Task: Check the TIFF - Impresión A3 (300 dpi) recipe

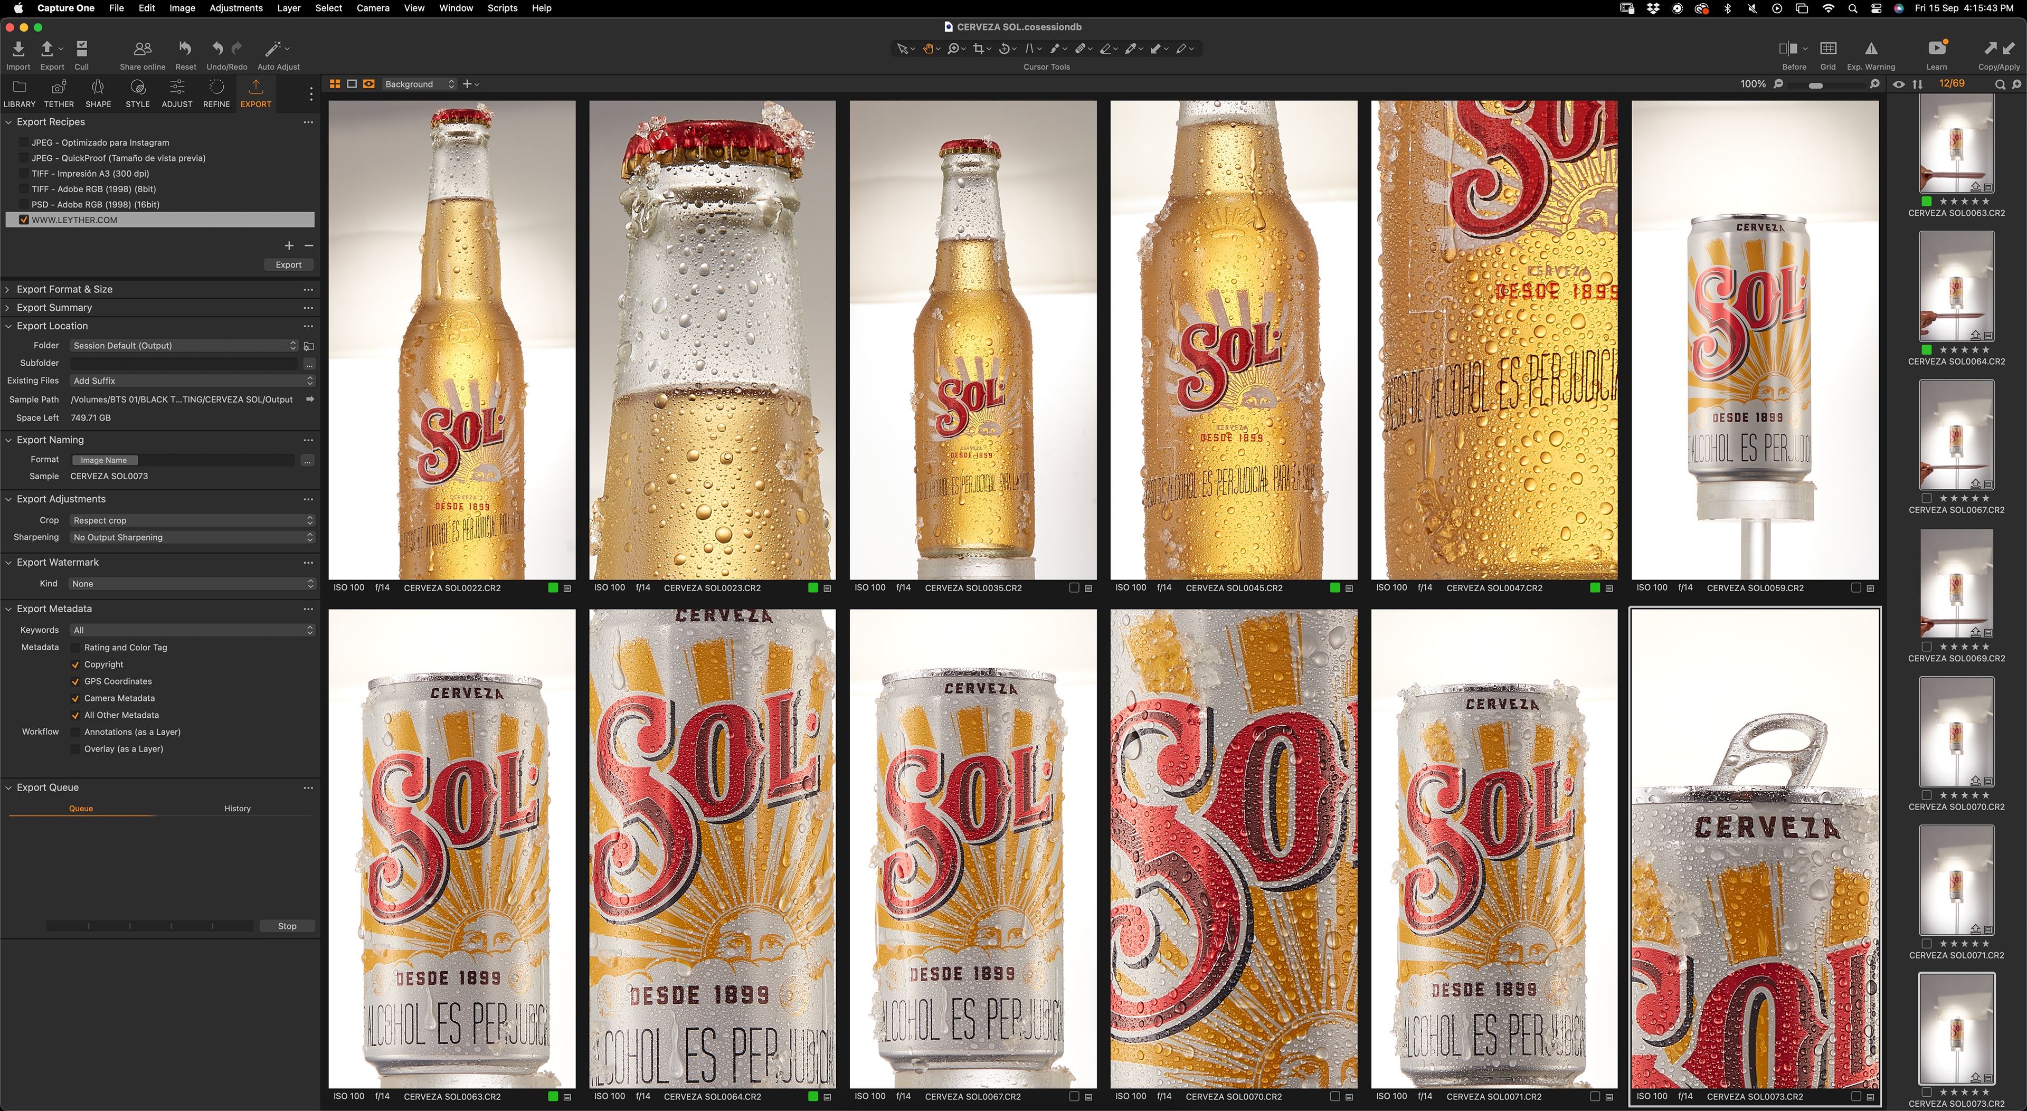Action: [x=24, y=174]
